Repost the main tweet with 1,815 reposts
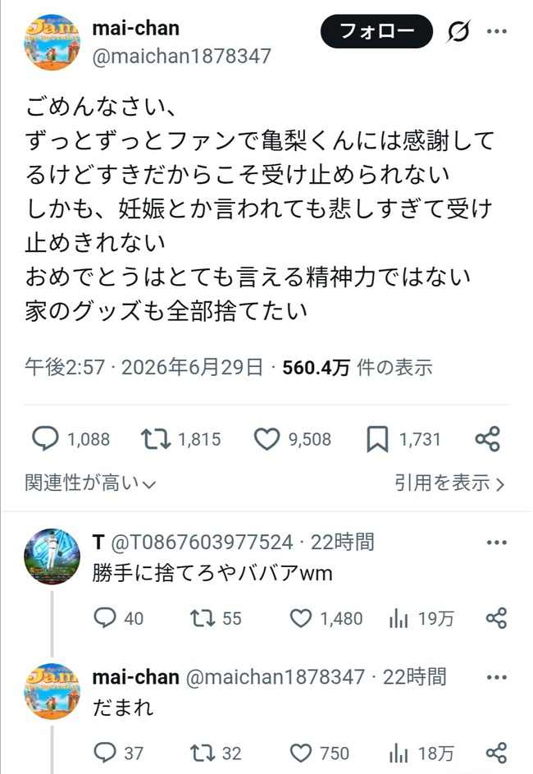The width and height of the screenshot is (533, 774). click(156, 439)
